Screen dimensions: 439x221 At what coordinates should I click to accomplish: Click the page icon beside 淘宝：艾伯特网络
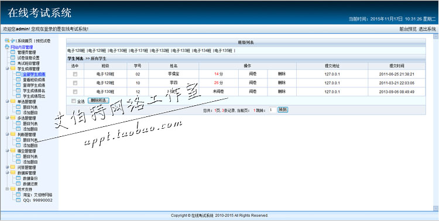(18, 195)
